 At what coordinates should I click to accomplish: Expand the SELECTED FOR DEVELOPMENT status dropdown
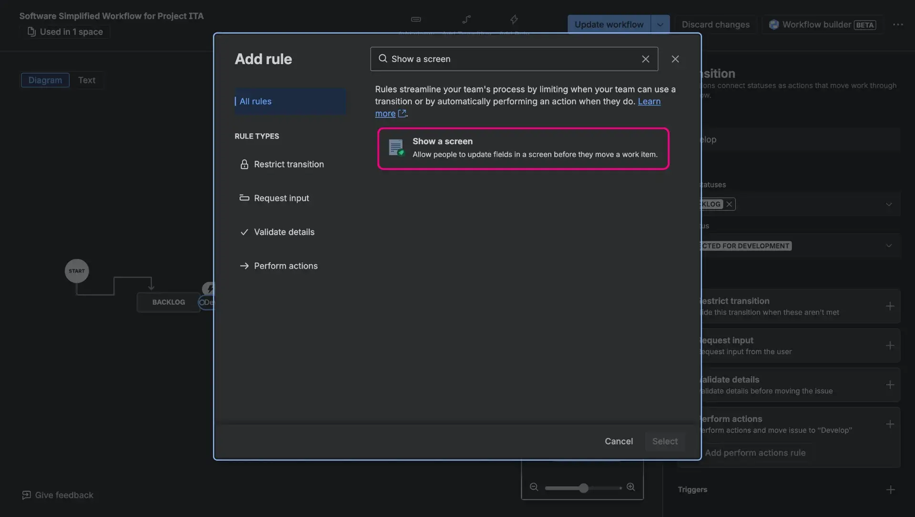[x=888, y=246]
